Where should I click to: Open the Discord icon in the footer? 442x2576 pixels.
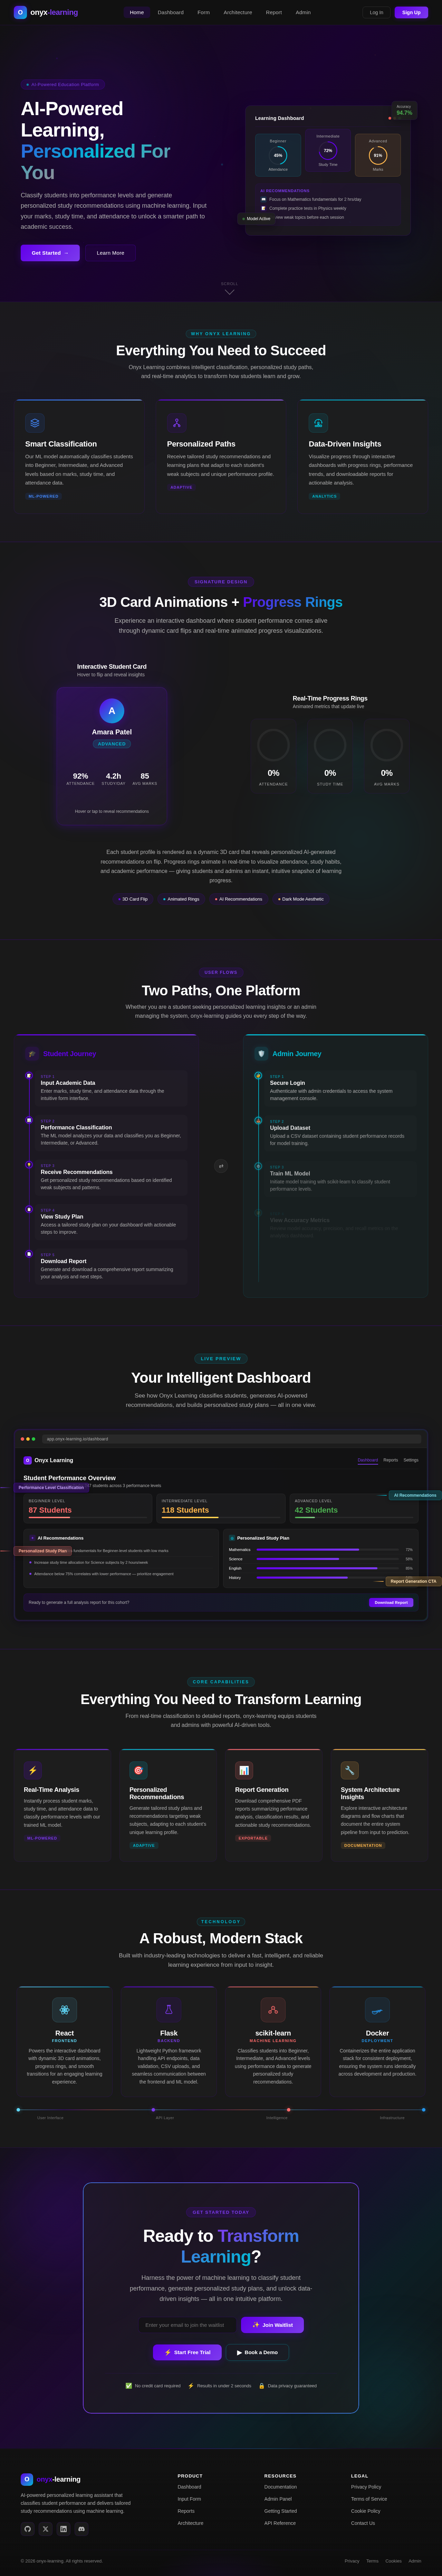[81, 2529]
